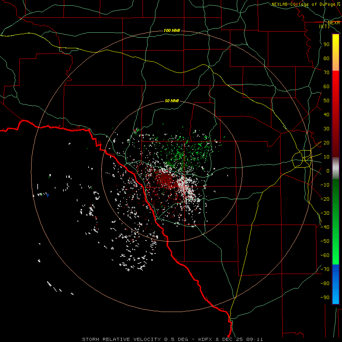Pick the -40 velocity scale label

click(325, 227)
